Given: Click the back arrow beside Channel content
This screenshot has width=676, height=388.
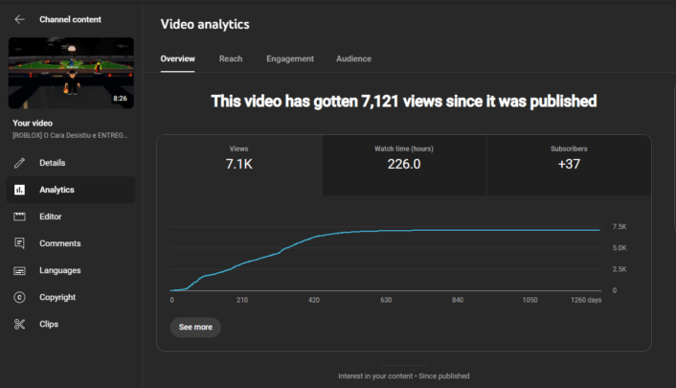Looking at the screenshot, I should (x=20, y=19).
